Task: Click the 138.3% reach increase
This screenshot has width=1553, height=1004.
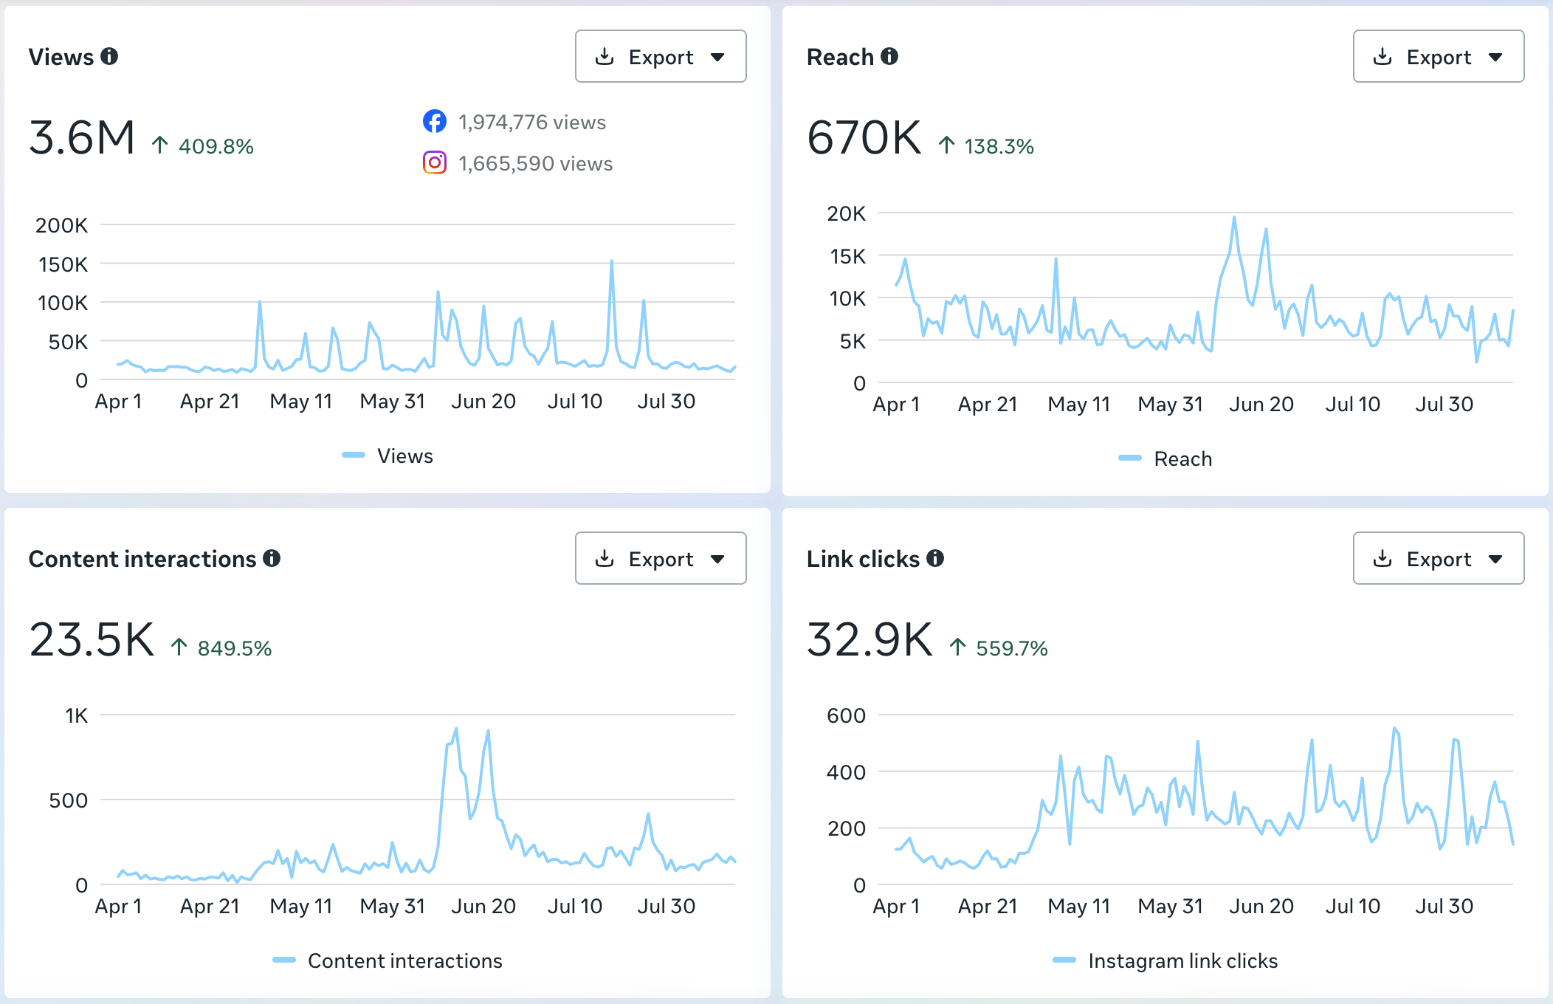Action: [986, 146]
